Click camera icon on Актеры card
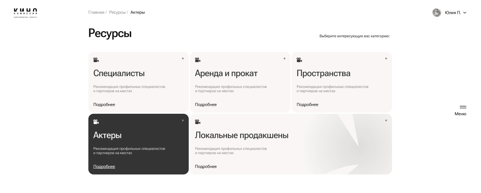This screenshot has height=193, width=481. click(x=96, y=121)
